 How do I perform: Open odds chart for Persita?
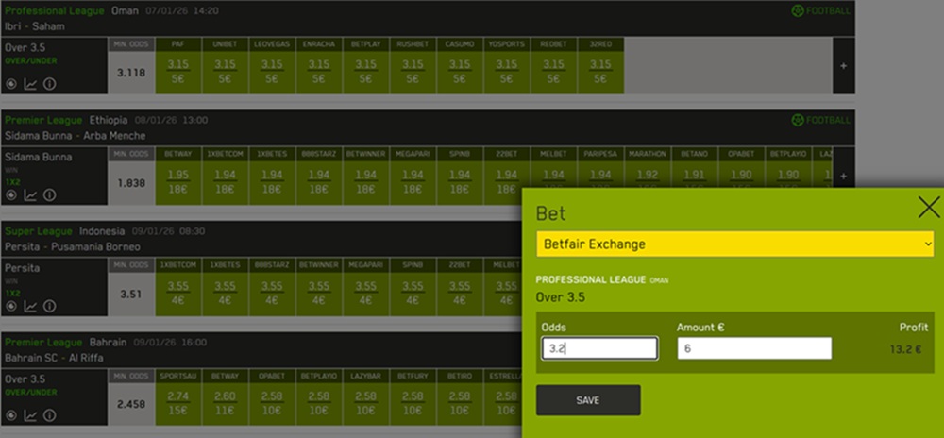(x=30, y=306)
